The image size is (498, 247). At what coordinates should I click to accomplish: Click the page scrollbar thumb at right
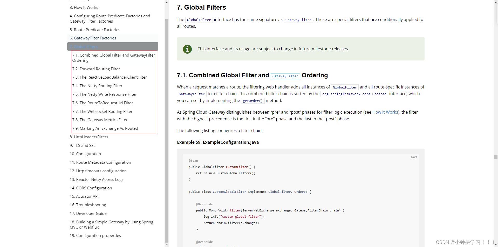click(x=496, y=157)
